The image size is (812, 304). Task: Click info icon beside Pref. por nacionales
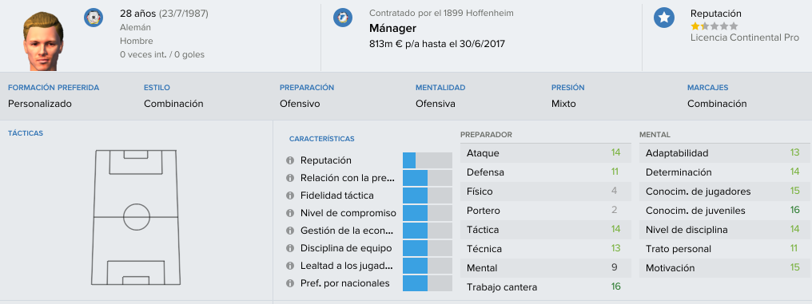tap(290, 283)
